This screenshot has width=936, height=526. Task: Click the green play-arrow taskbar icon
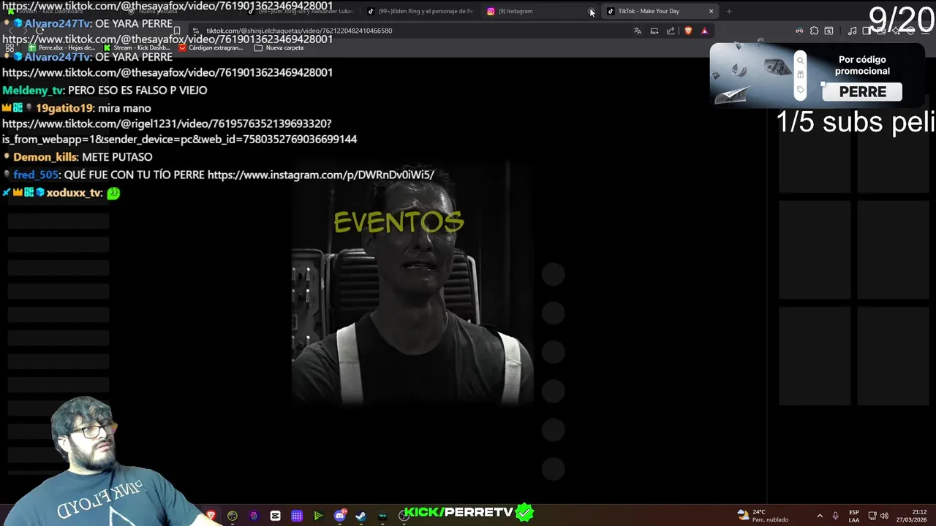tap(318, 516)
